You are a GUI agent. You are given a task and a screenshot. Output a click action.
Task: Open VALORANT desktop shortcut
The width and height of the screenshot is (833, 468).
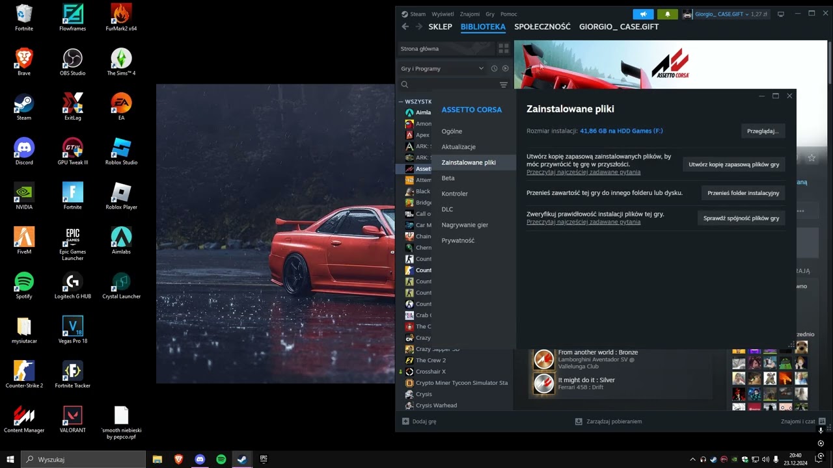pyautogui.click(x=73, y=419)
